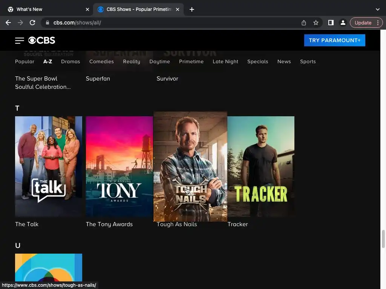Image resolution: width=386 pixels, height=289 pixels.
Task: Click The Talk title text
Action: 27,224
